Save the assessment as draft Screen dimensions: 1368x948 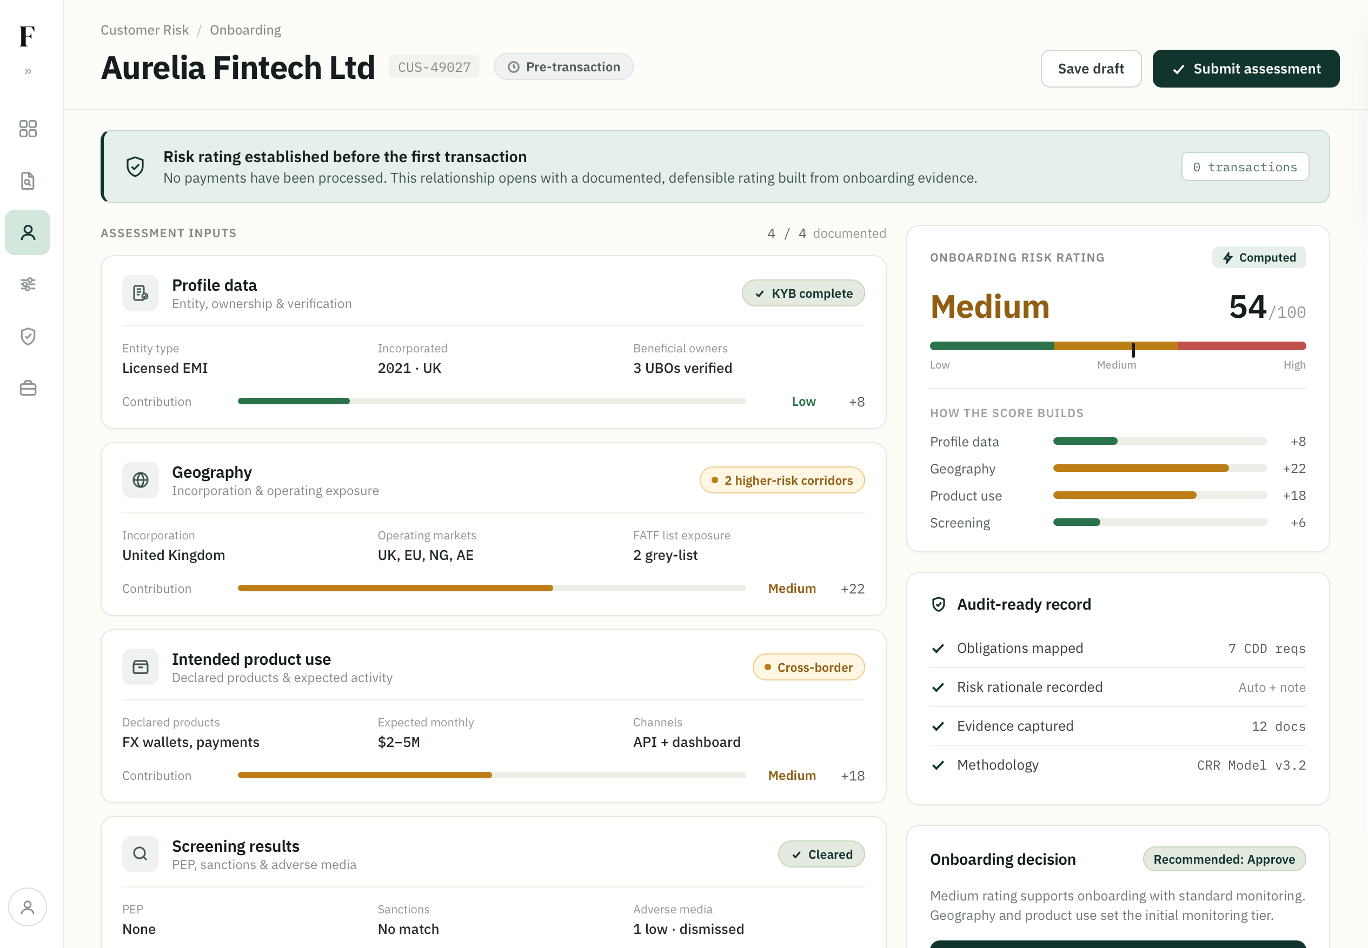pos(1091,69)
